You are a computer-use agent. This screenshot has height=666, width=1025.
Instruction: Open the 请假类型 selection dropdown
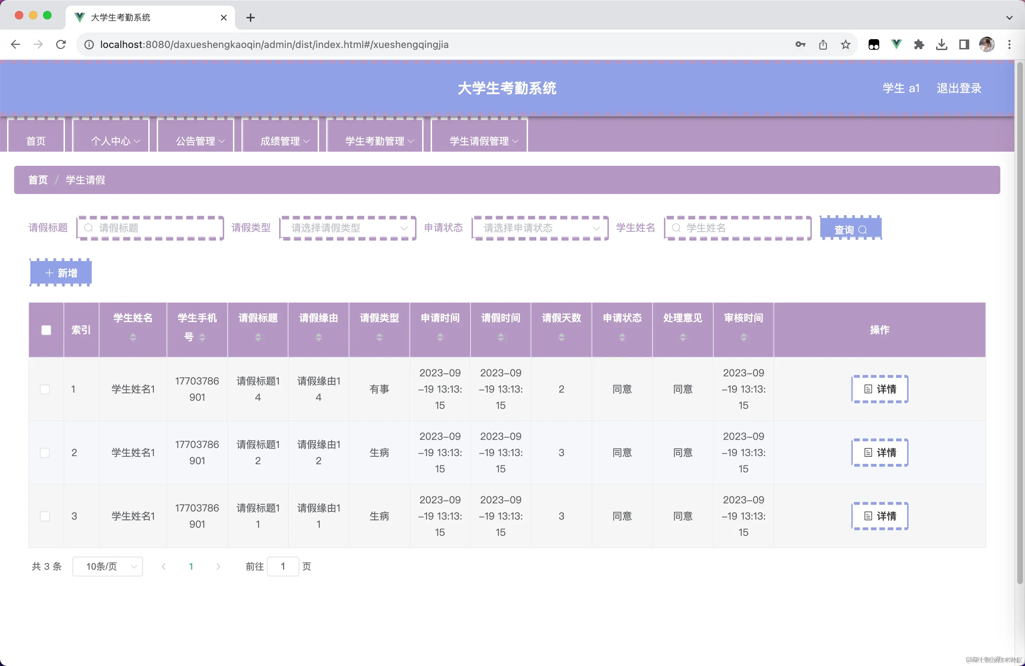(347, 228)
